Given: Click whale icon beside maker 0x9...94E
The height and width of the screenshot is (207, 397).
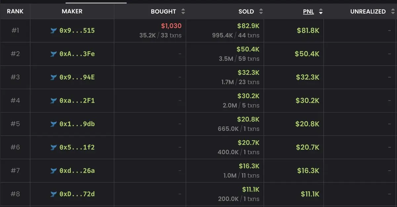Looking at the screenshot, I should pyautogui.click(x=54, y=77).
